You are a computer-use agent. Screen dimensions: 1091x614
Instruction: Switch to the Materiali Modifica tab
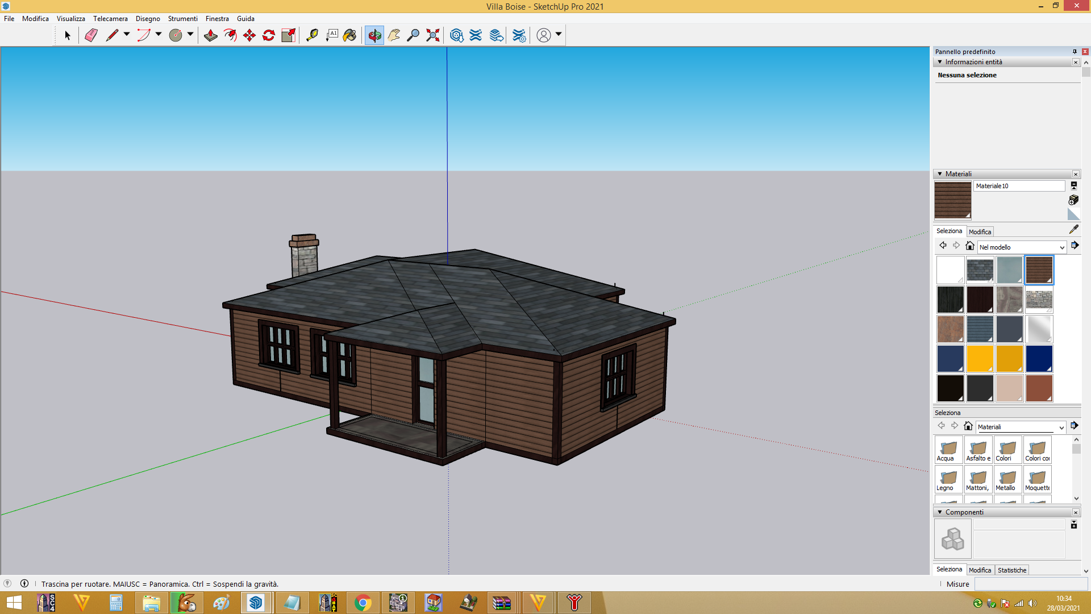point(980,232)
